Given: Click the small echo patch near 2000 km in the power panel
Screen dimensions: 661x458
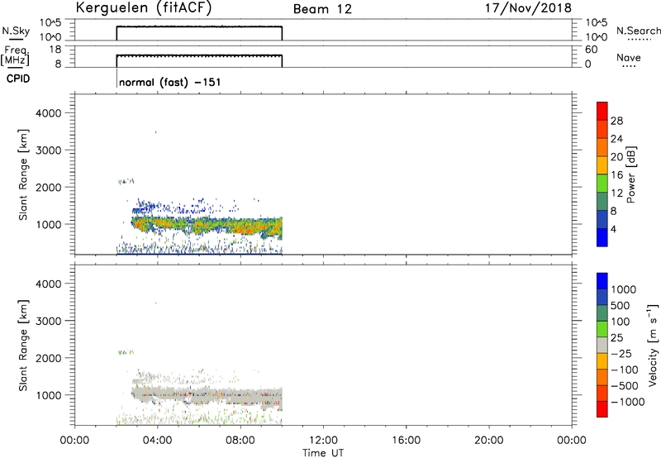Looking at the screenshot, I should point(126,182).
